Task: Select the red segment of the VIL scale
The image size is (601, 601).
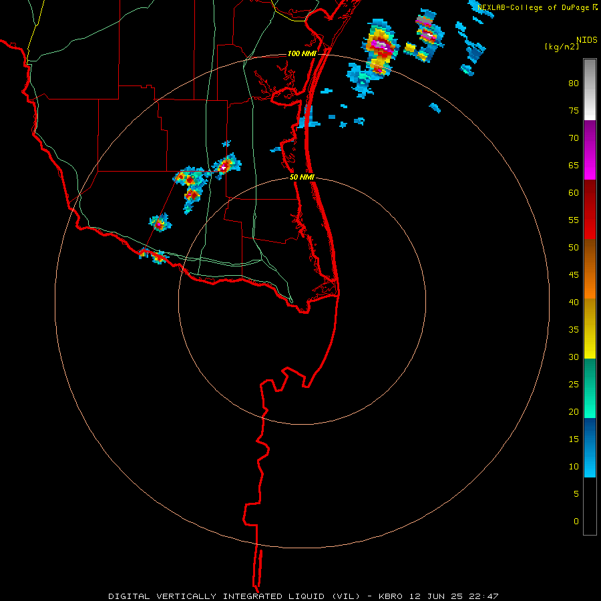Action: point(590,209)
